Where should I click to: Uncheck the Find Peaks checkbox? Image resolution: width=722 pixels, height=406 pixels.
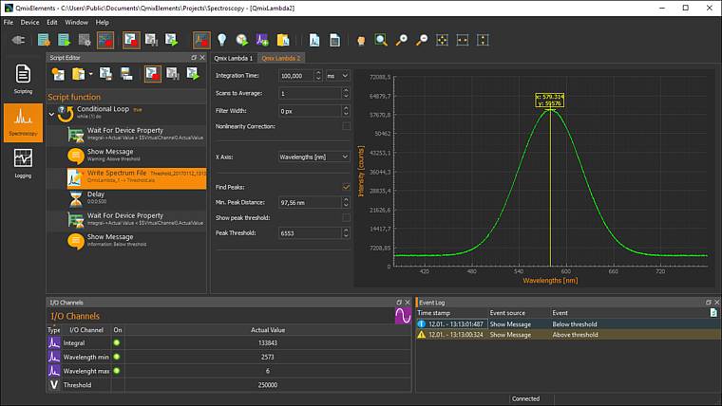[346, 187]
